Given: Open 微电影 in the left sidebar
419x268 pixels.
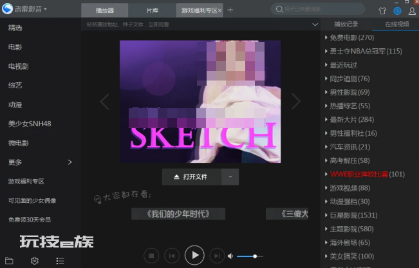Looking at the screenshot, I should click(x=19, y=143).
